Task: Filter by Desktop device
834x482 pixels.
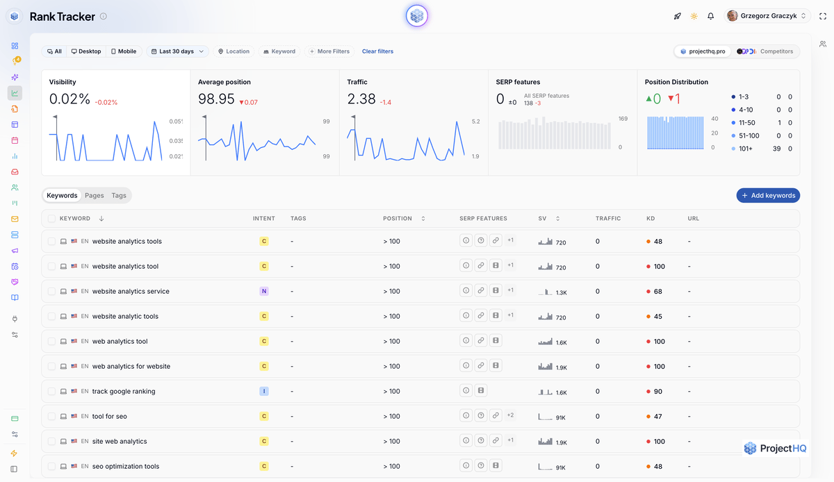Action: pyautogui.click(x=86, y=51)
